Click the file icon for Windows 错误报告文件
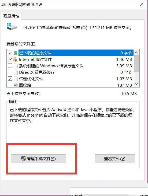The image size is (148, 196). tap(16, 66)
